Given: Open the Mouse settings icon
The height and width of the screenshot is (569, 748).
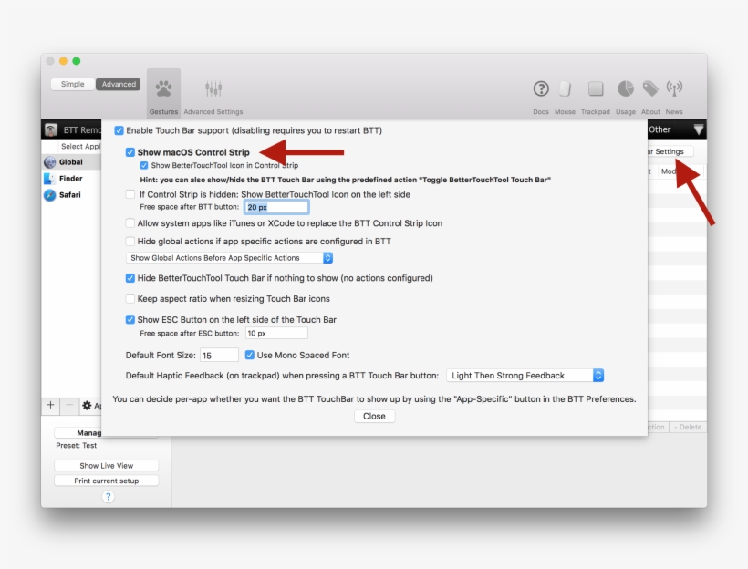Looking at the screenshot, I should click(x=565, y=88).
